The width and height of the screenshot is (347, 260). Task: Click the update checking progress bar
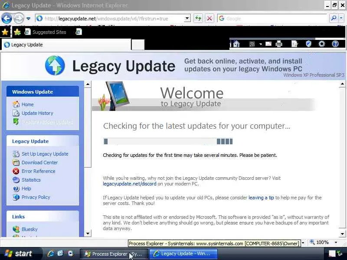pyautogui.click(x=168, y=141)
